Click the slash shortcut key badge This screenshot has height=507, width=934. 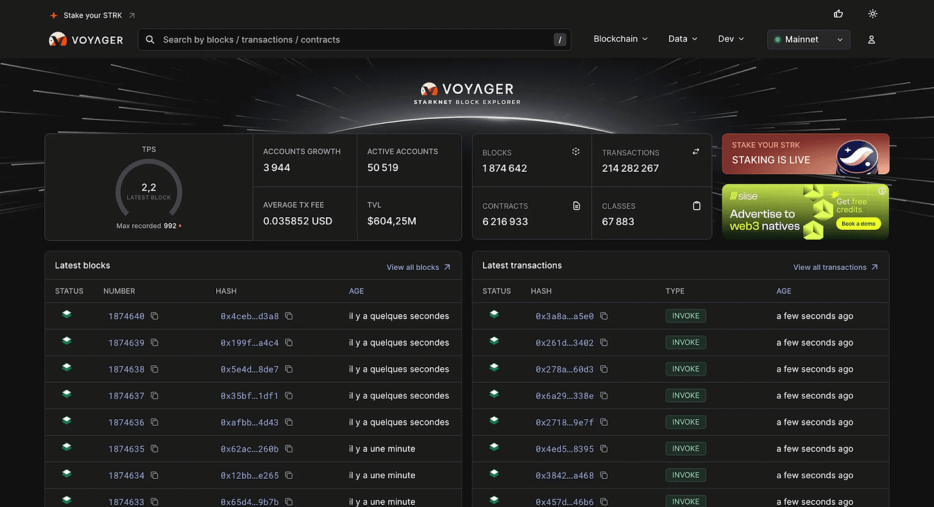click(560, 40)
